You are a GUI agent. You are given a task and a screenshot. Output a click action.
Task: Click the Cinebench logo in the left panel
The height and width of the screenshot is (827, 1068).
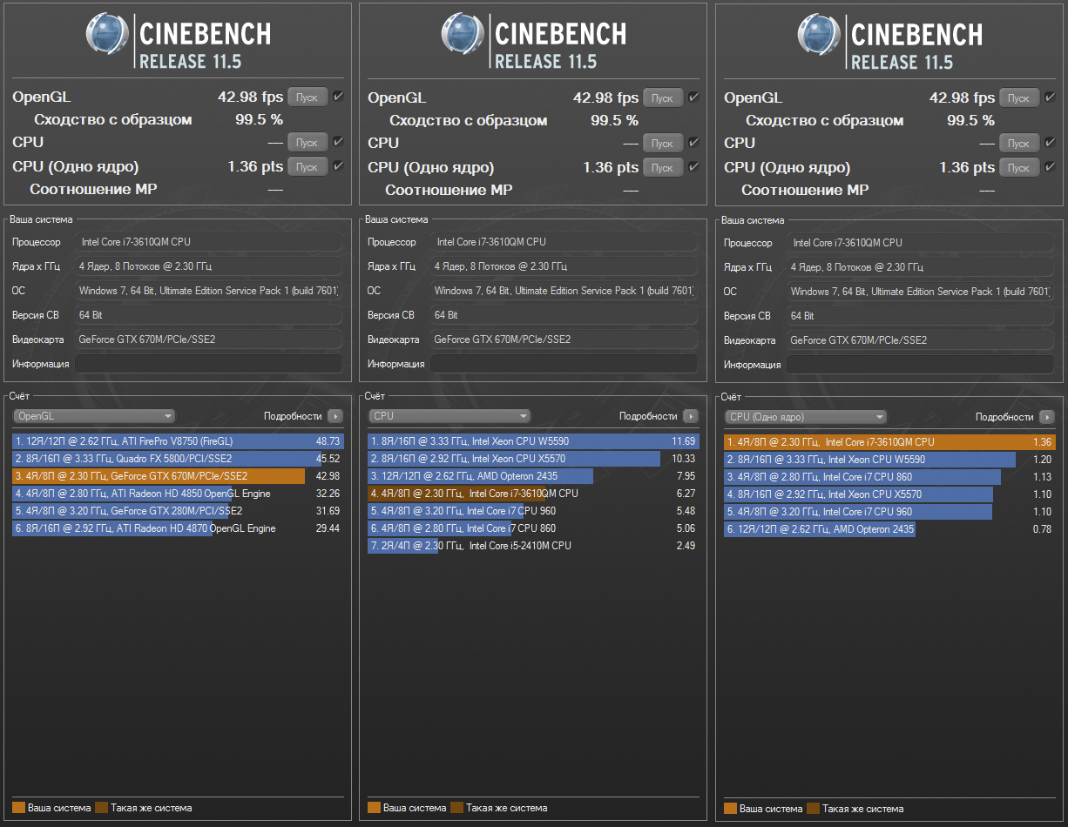point(178,40)
